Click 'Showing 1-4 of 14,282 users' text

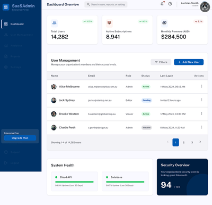(x=66, y=143)
